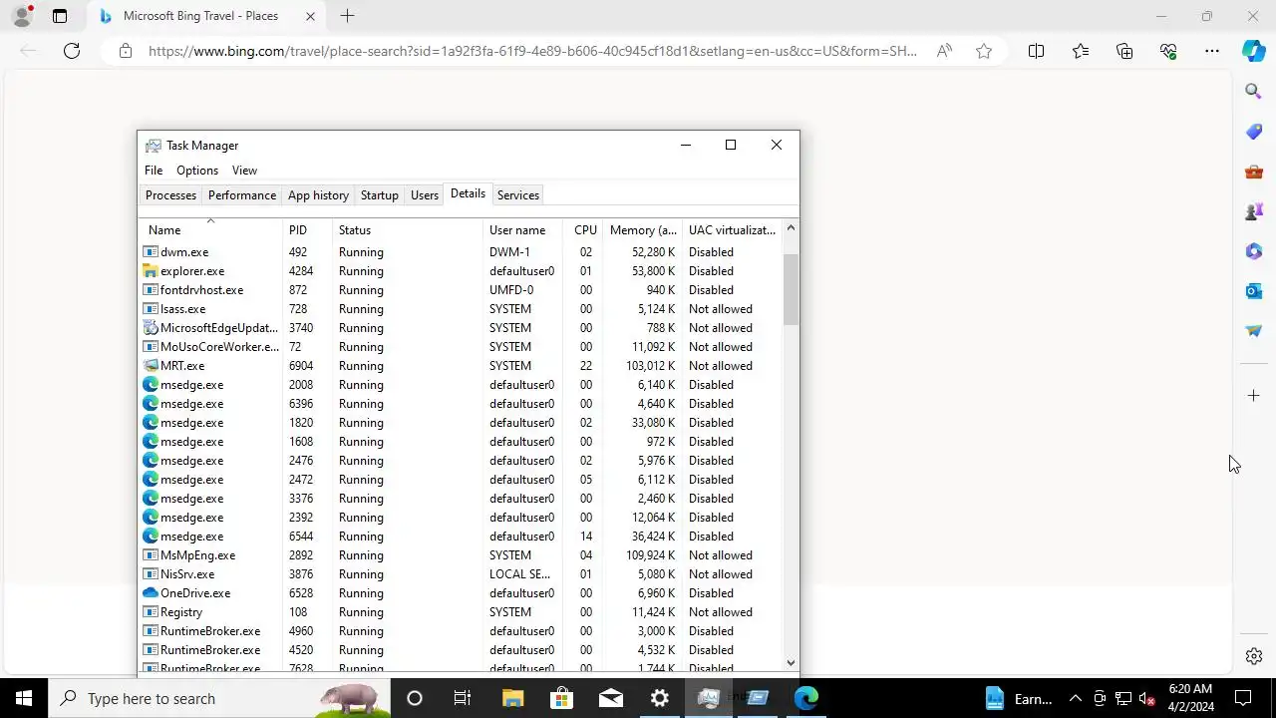Close the Bing Travel tab

[310, 16]
